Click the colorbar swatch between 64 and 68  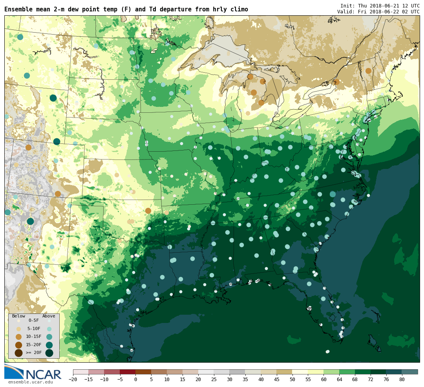(347, 372)
